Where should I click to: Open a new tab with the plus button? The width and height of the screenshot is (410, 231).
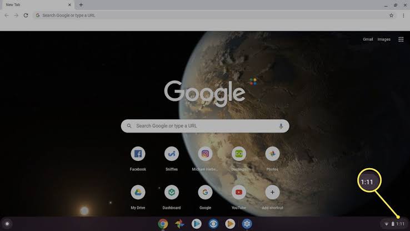[81, 5]
